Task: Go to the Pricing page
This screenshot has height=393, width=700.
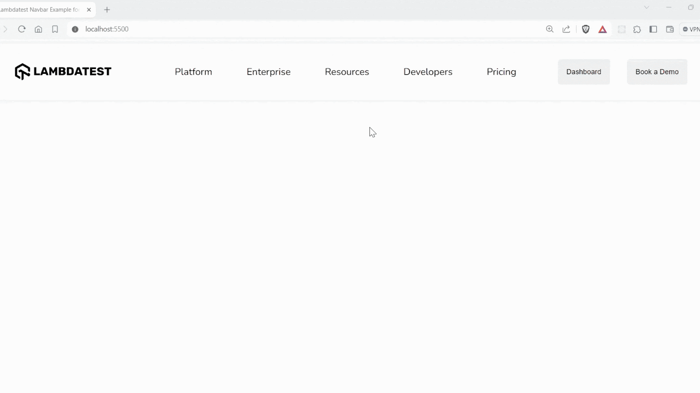Action: point(501,72)
